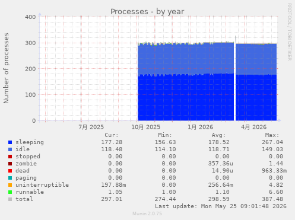Click the 'uninterruptible' legend label
Viewport: 295px width, 220px height.
[x=42, y=185]
